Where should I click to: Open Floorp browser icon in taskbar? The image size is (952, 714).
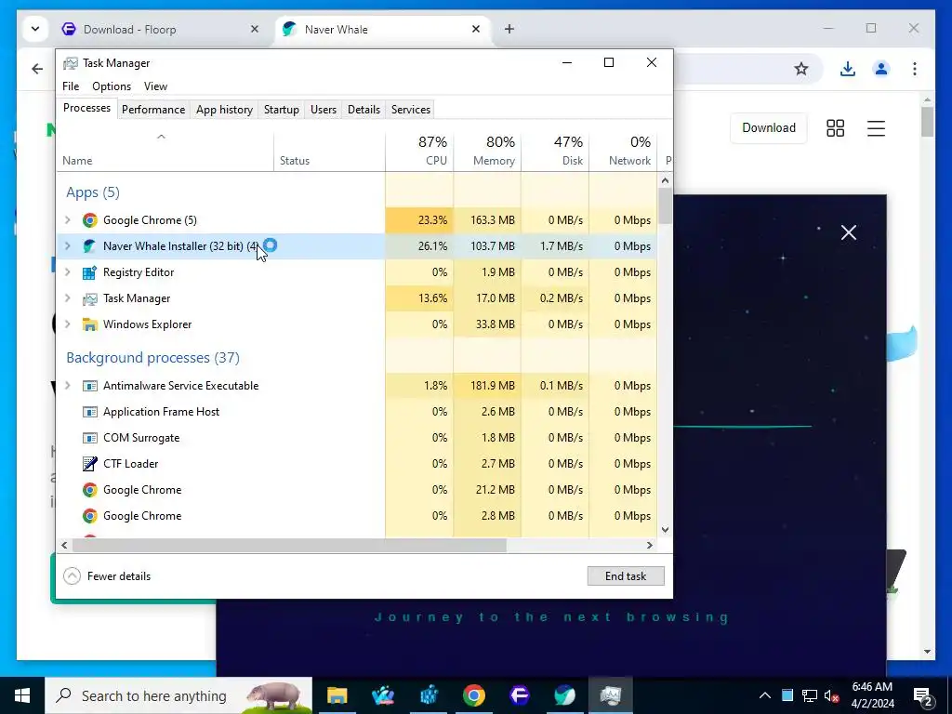[519, 695]
